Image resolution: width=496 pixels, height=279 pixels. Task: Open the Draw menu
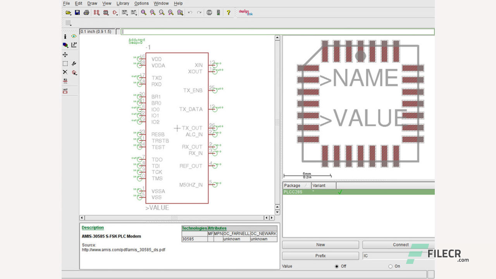click(x=92, y=3)
